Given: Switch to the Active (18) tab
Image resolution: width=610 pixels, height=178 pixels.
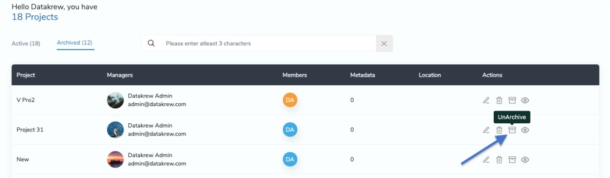Looking at the screenshot, I should click(x=26, y=43).
